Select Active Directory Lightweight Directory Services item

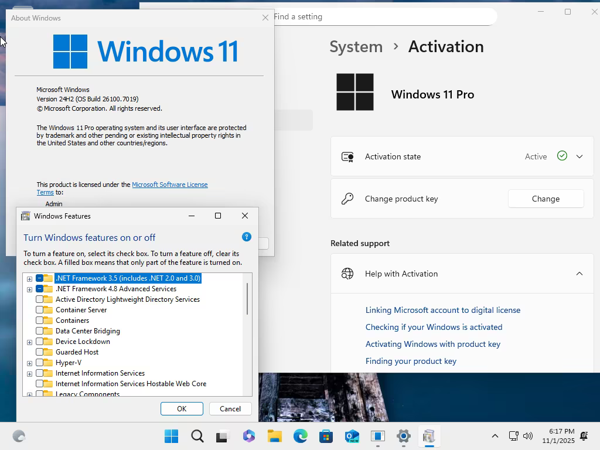[127, 299]
